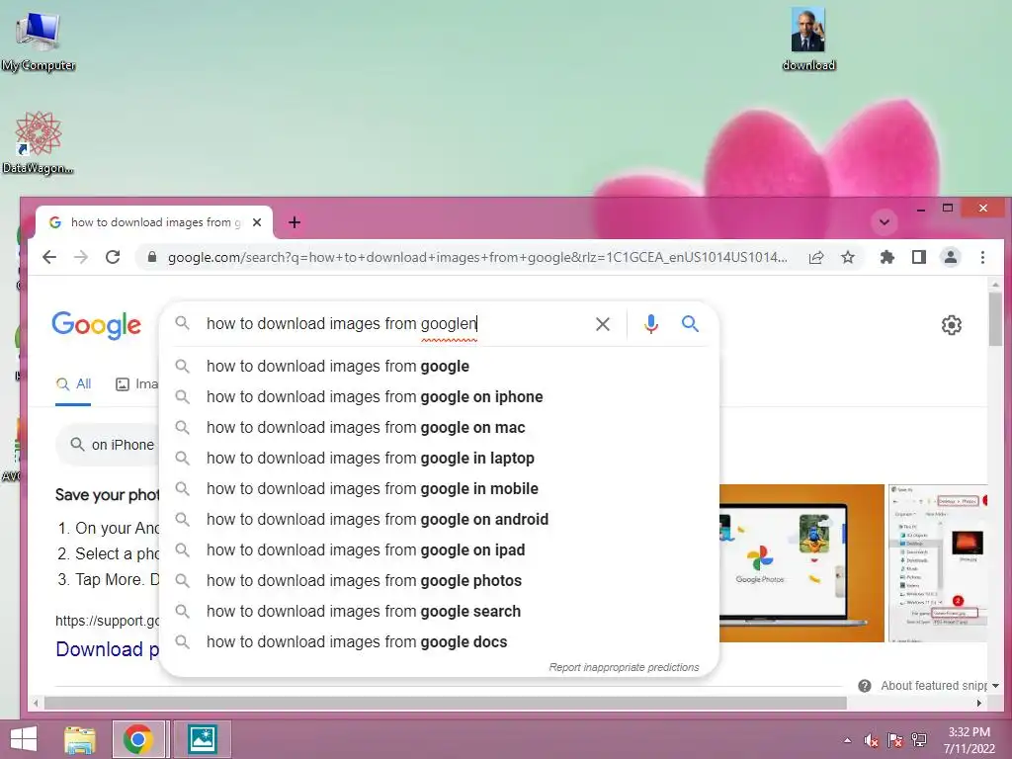Clear the search box text
Image resolution: width=1012 pixels, height=759 pixels.
click(x=602, y=324)
